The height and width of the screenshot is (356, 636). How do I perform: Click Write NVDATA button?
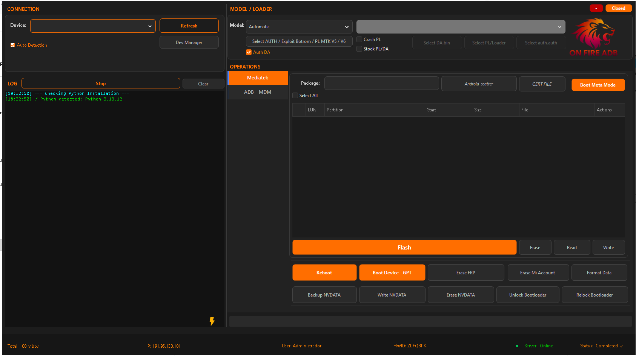click(392, 295)
